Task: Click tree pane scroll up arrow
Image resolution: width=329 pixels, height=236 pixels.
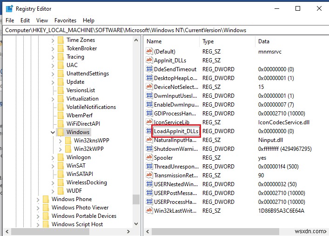Action: [x=136, y=40]
